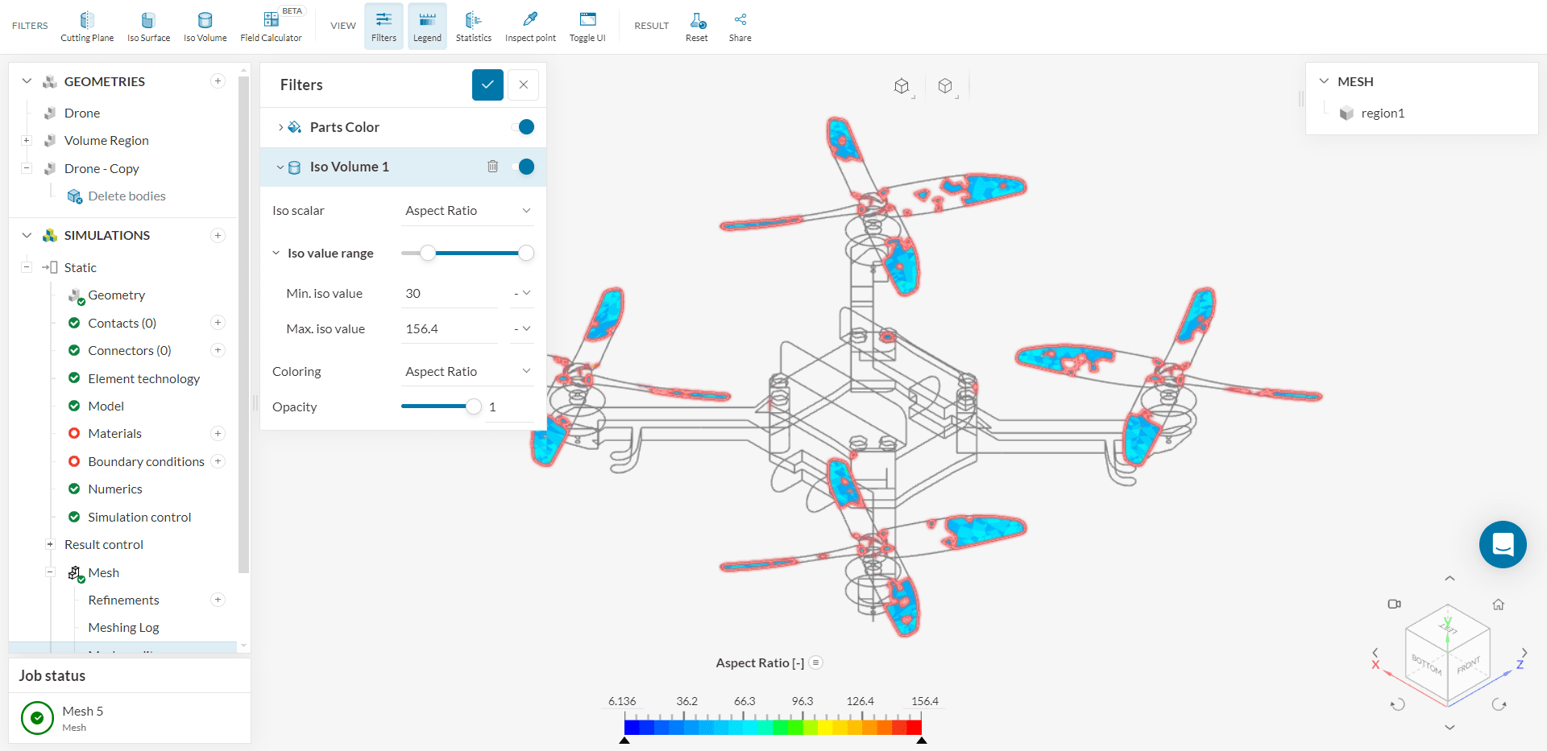Click the Reset result icon
This screenshot has width=1547, height=751.
coord(697,26)
